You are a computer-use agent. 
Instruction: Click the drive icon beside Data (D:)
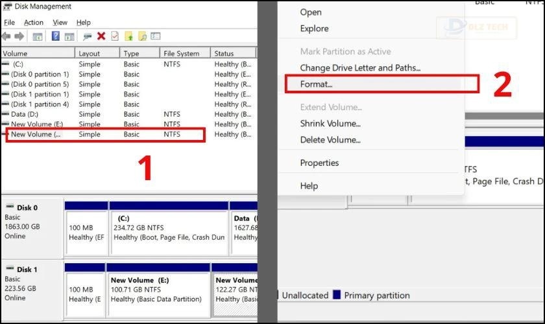pyautogui.click(x=6, y=113)
